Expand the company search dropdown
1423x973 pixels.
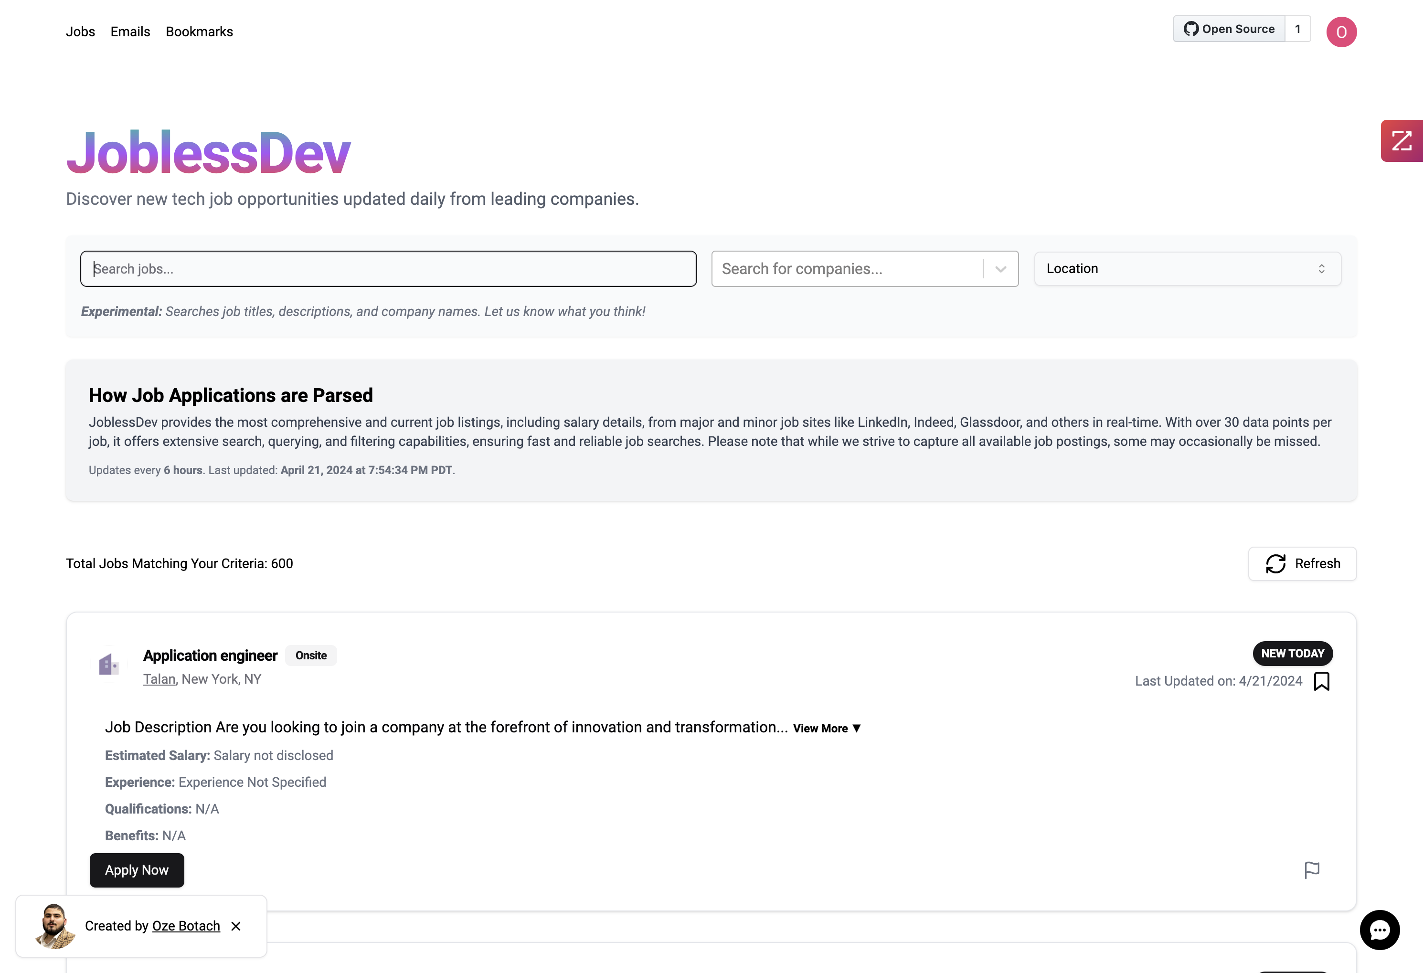[1000, 268]
